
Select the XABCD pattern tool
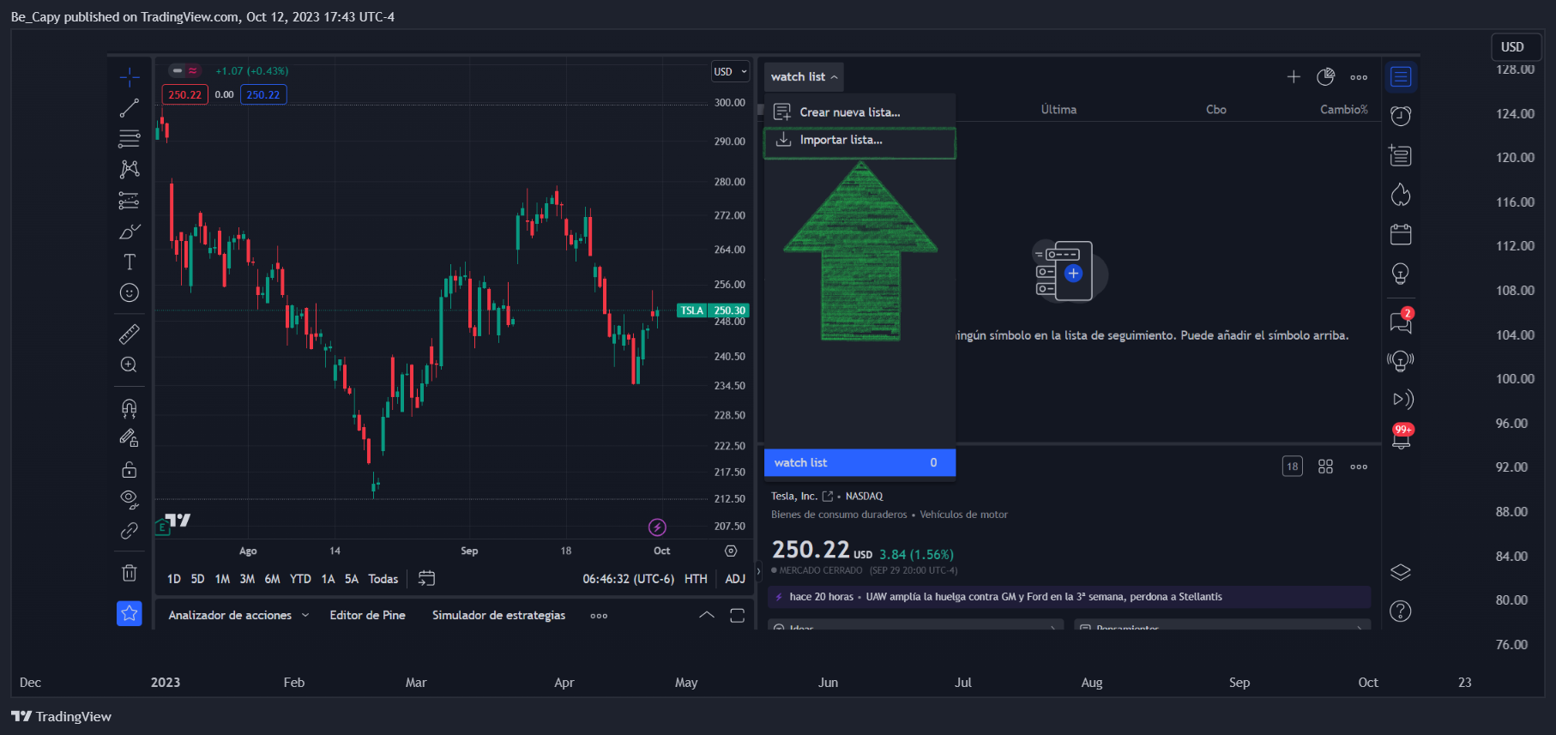pyautogui.click(x=130, y=169)
